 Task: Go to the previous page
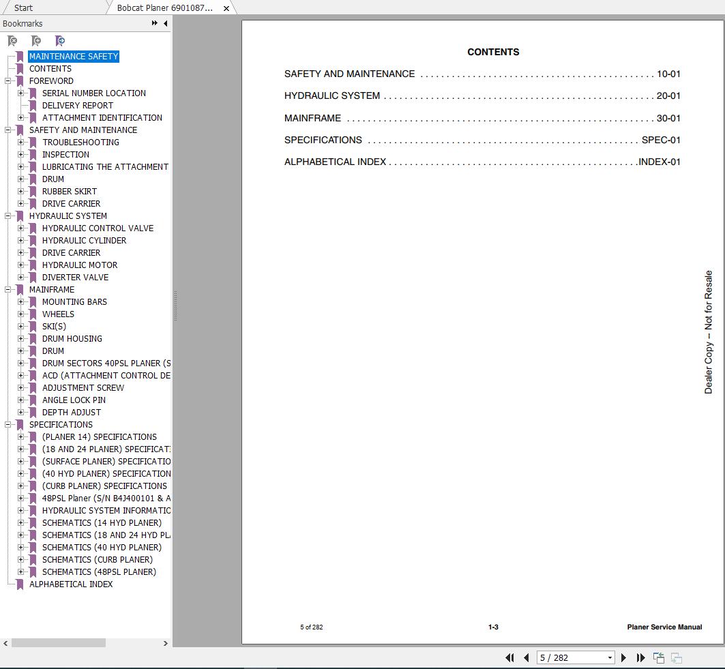526,657
